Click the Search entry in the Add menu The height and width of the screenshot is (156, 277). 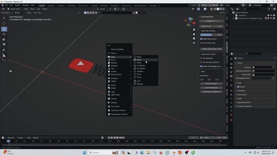119,53
